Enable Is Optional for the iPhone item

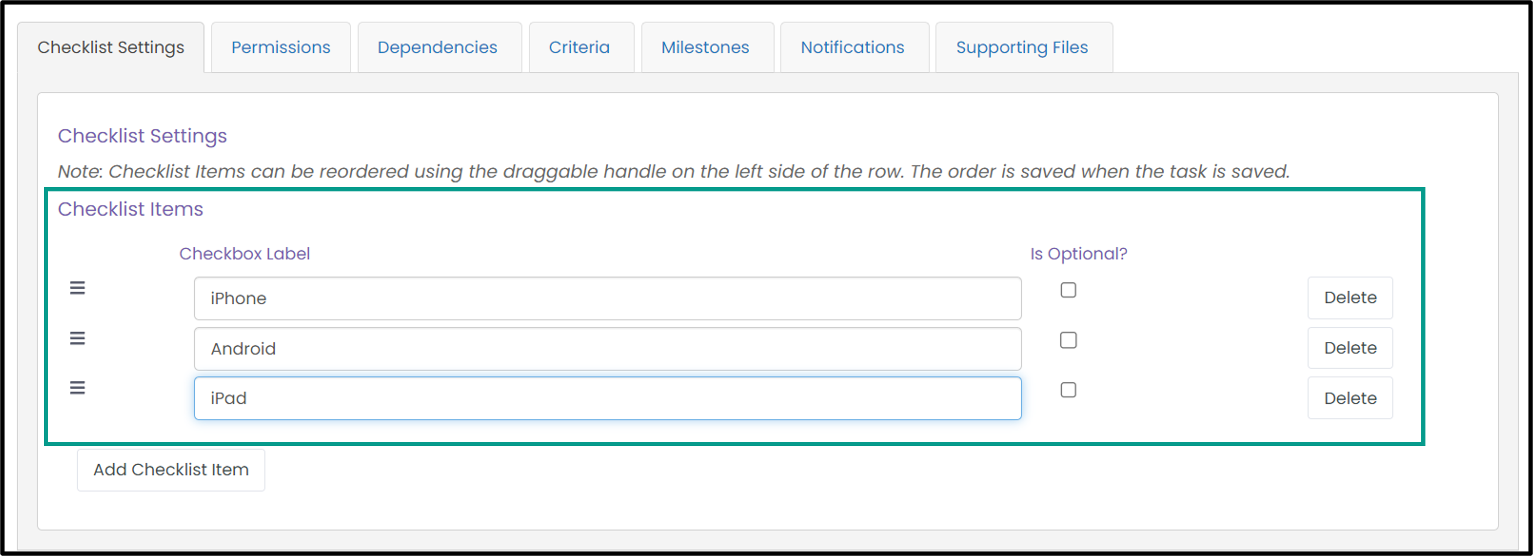[1068, 290]
